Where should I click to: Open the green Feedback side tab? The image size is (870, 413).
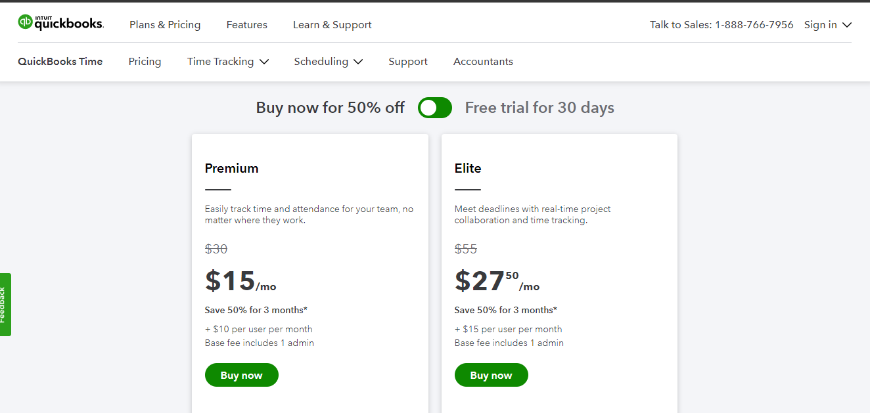coord(5,305)
